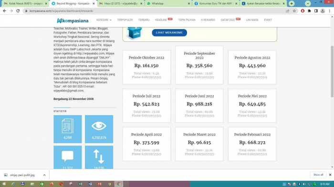This screenshot has height=187, width=334.
Task: Open Internet Explorer from the taskbar
Action: [13, 184]
